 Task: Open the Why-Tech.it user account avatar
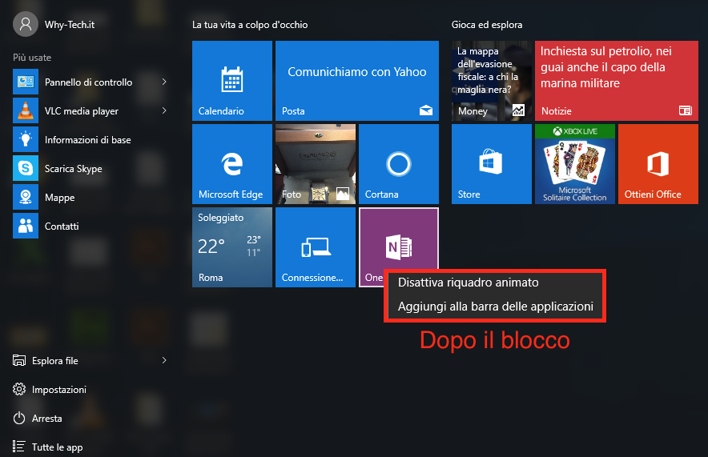click(x=26, y=24)
